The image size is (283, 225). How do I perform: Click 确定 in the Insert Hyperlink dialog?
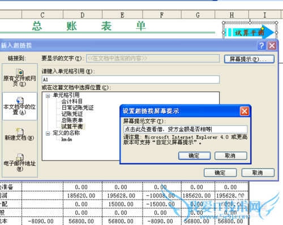[220, 172]
